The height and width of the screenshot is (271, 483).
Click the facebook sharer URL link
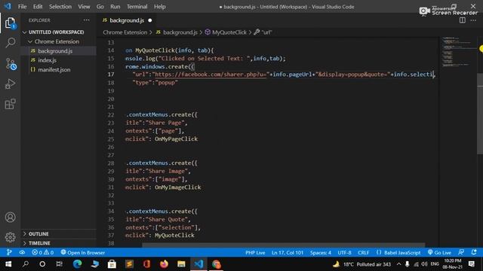211,75
